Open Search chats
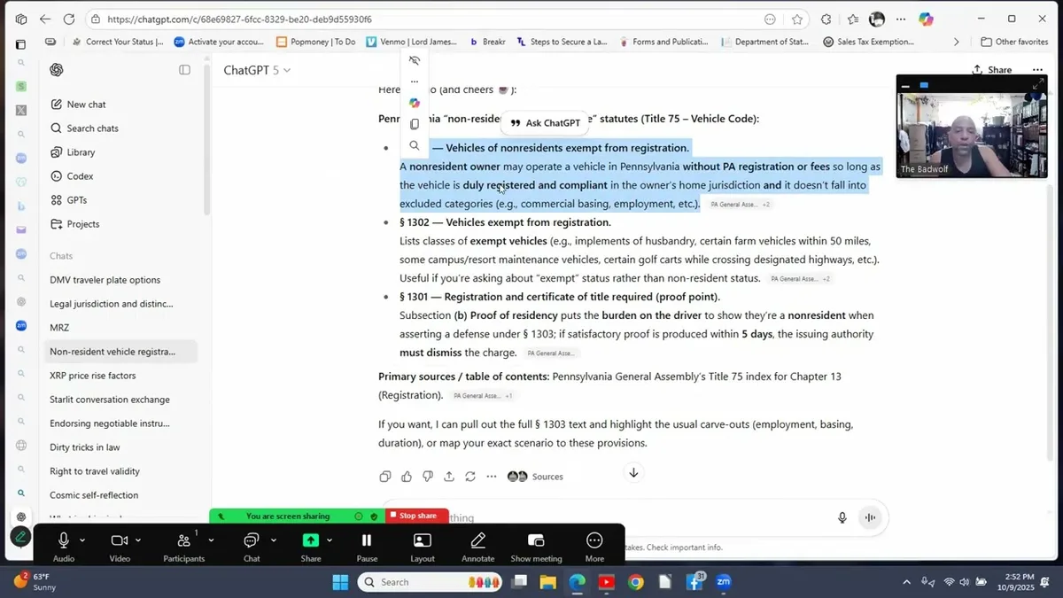This screenshot has width=1063, height=598. [120, 128]
